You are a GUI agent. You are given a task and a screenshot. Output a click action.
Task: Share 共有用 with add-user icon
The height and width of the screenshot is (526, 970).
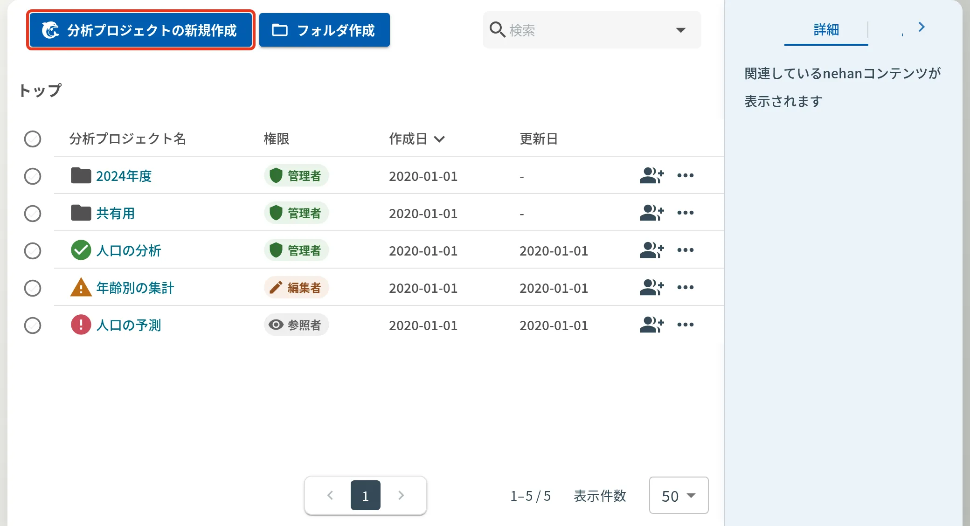[x=651, y=213]
